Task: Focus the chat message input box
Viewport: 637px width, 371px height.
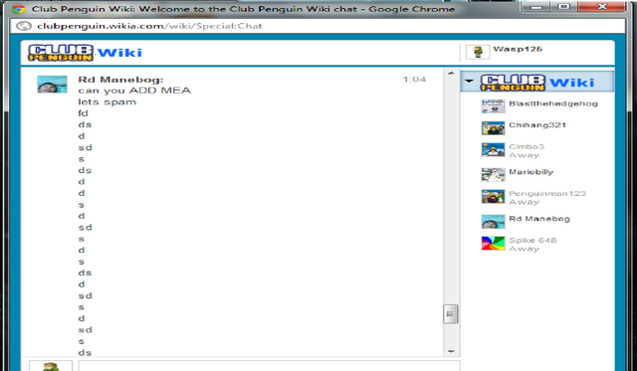Action: tap(269, 365)
